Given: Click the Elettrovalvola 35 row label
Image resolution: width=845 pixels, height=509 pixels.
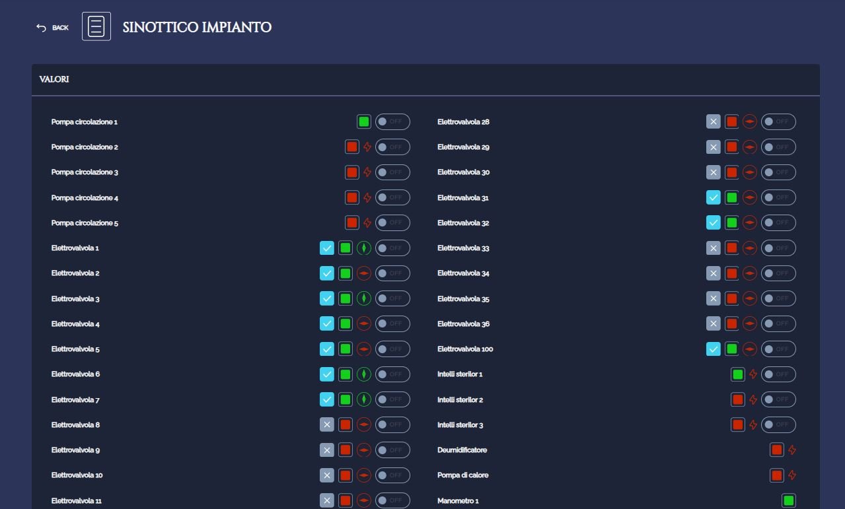Looking at the screenshot, I should [463, 299].
